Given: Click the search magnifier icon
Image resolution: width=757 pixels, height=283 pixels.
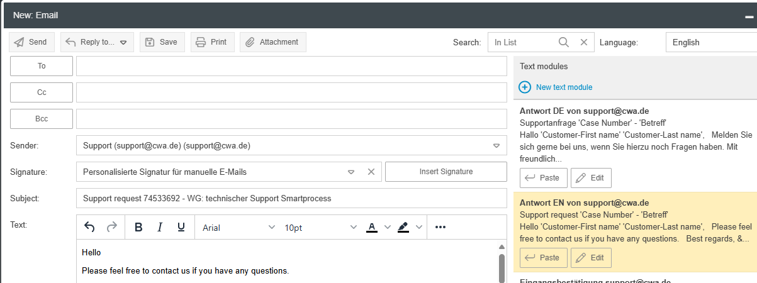Looking at the screenshot, I should [563, 42].
